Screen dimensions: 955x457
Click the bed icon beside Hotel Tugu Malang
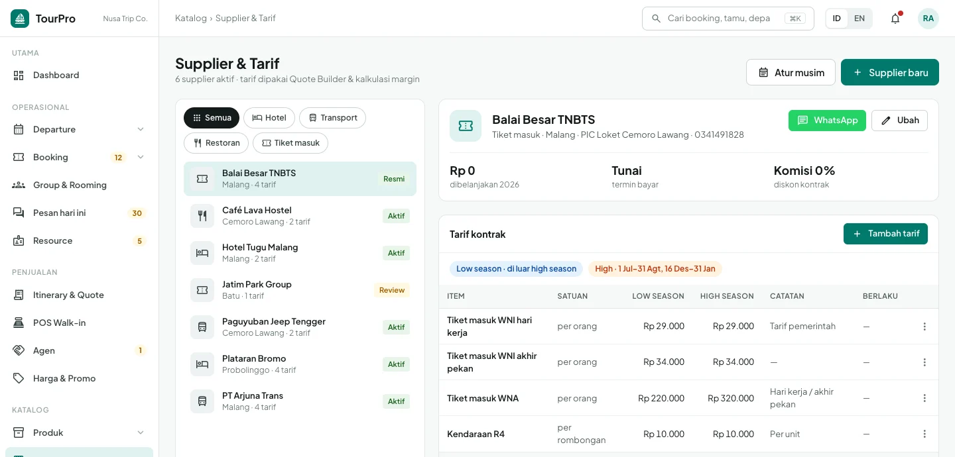point(202,253)
